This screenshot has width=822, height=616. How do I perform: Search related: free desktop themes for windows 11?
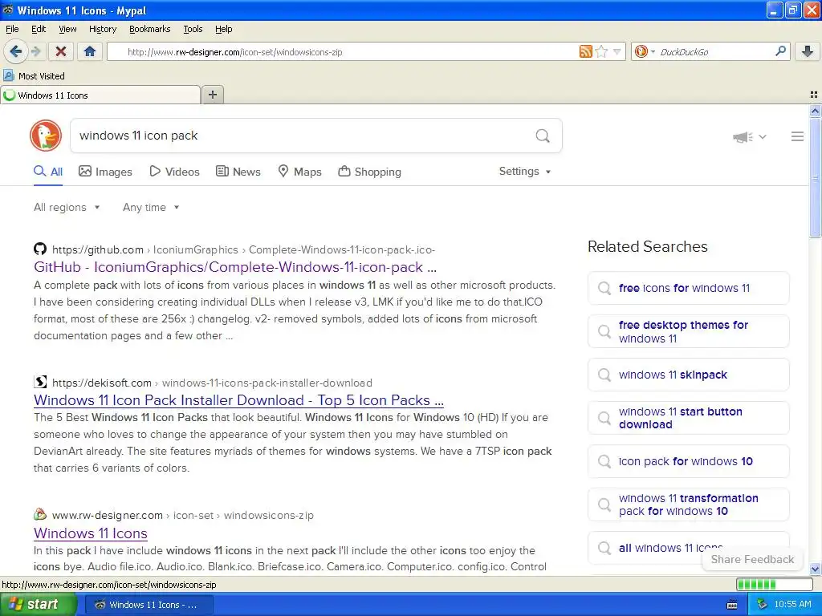(688, 331)
